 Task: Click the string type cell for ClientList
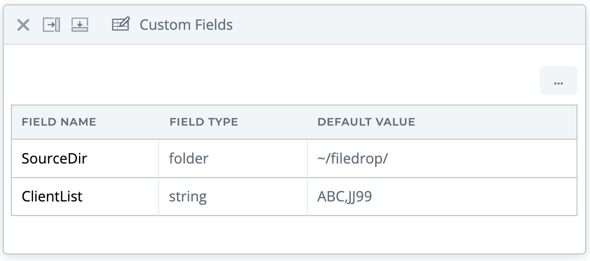point(188,196)
